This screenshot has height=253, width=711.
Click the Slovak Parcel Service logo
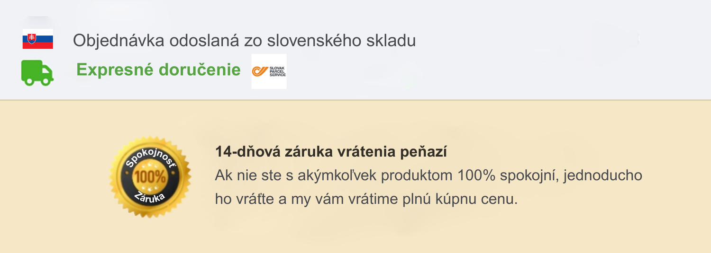tap(269, 71)
